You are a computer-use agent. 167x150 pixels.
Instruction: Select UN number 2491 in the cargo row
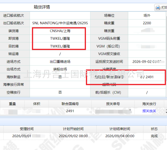click(x=70, y=111)
